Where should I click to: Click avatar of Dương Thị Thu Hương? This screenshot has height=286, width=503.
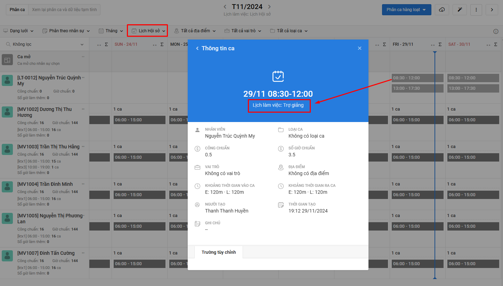7,112
